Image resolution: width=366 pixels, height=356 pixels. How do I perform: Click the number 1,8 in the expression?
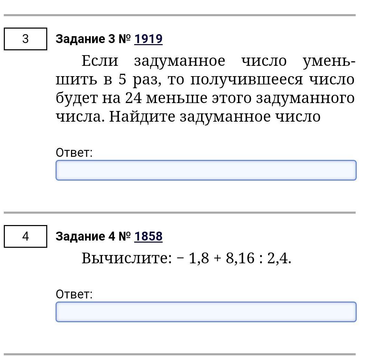point(199,258)
